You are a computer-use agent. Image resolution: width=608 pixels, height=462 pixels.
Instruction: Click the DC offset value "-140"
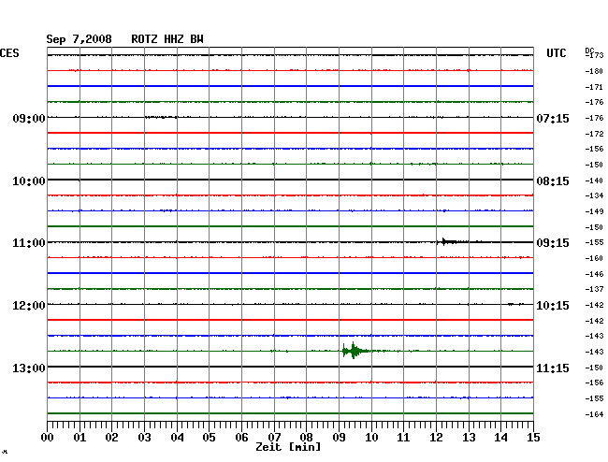(594, 180)
